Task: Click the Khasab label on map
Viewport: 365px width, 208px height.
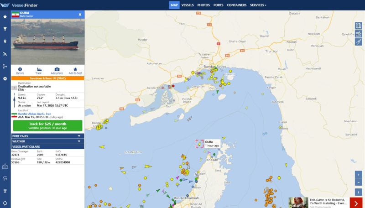Action: tap(212, 160)
